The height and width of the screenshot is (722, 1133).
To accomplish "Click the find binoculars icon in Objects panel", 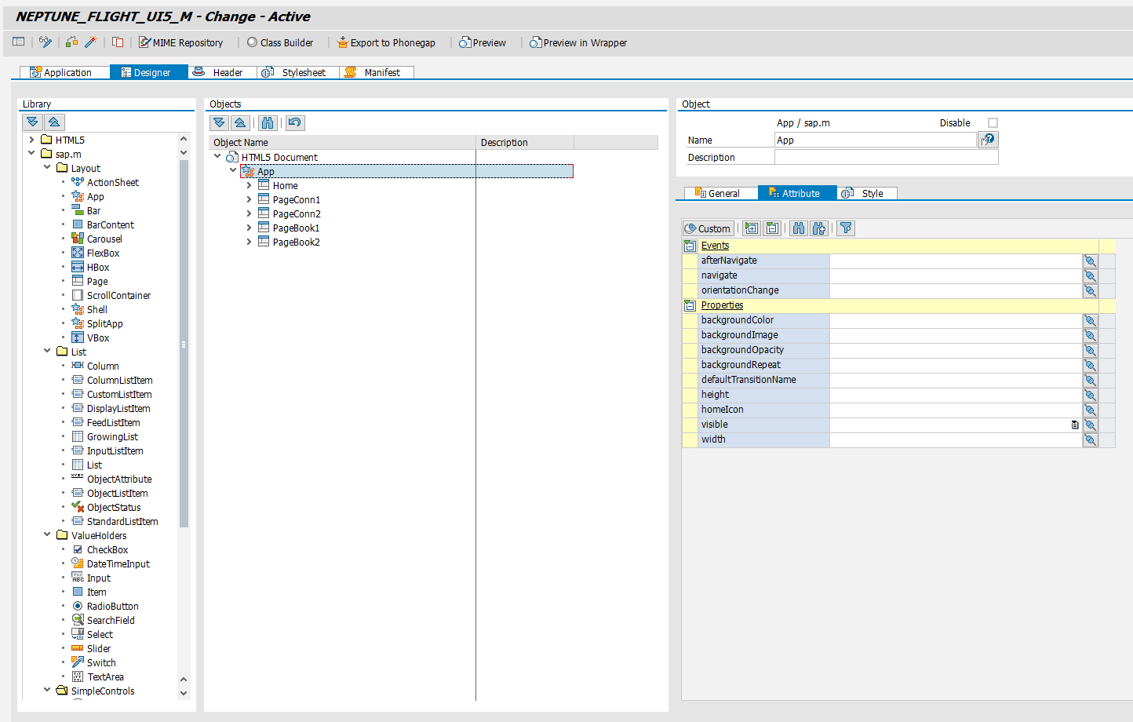I will pos(268,122).
